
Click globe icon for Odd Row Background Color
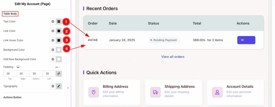coord(53,59)
